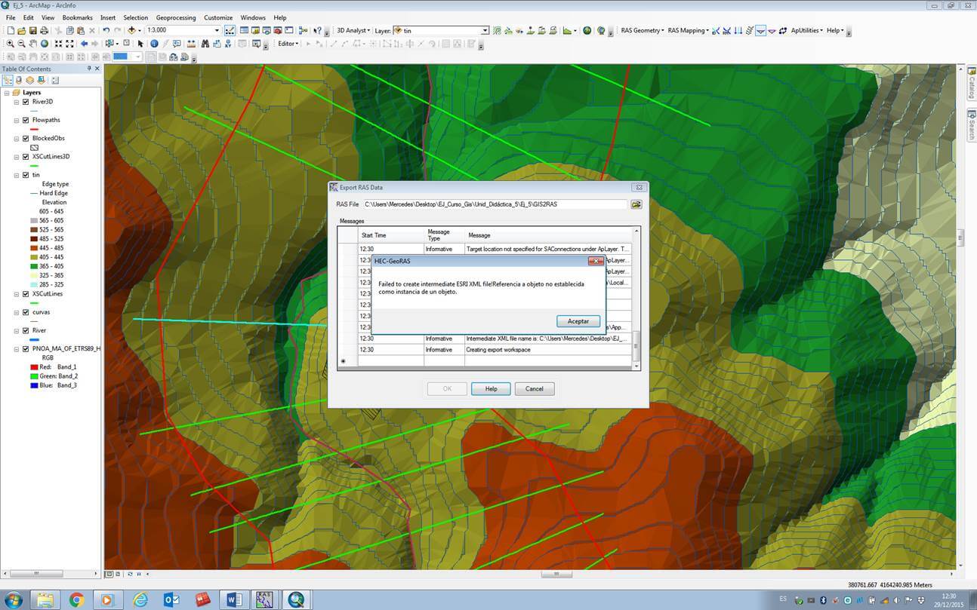Toggle the PNOA_MA_OF_ETRS89 layer checkbox
Screen dimensions: 977x610
[26, 349]
